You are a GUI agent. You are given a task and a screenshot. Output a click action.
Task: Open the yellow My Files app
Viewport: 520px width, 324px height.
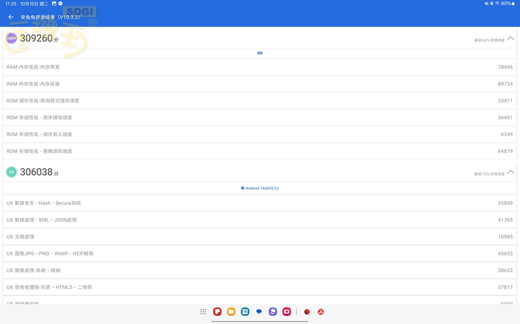tap(231, 312)
